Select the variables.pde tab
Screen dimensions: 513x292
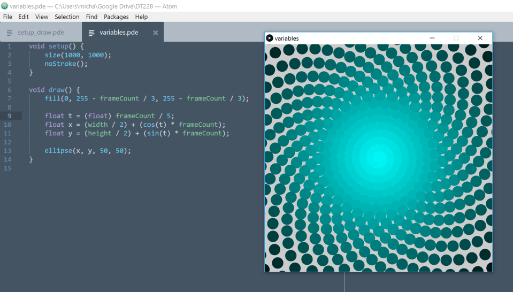[119, 33]
